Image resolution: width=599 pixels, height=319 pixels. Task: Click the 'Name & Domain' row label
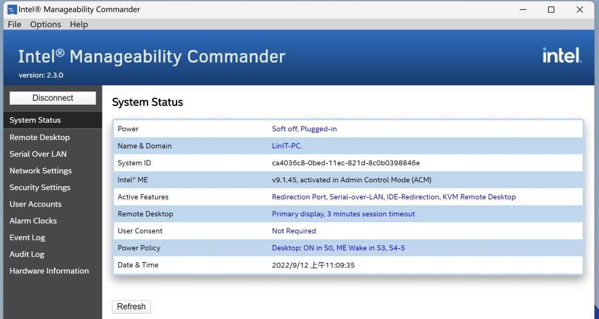(x=144, y=146)
